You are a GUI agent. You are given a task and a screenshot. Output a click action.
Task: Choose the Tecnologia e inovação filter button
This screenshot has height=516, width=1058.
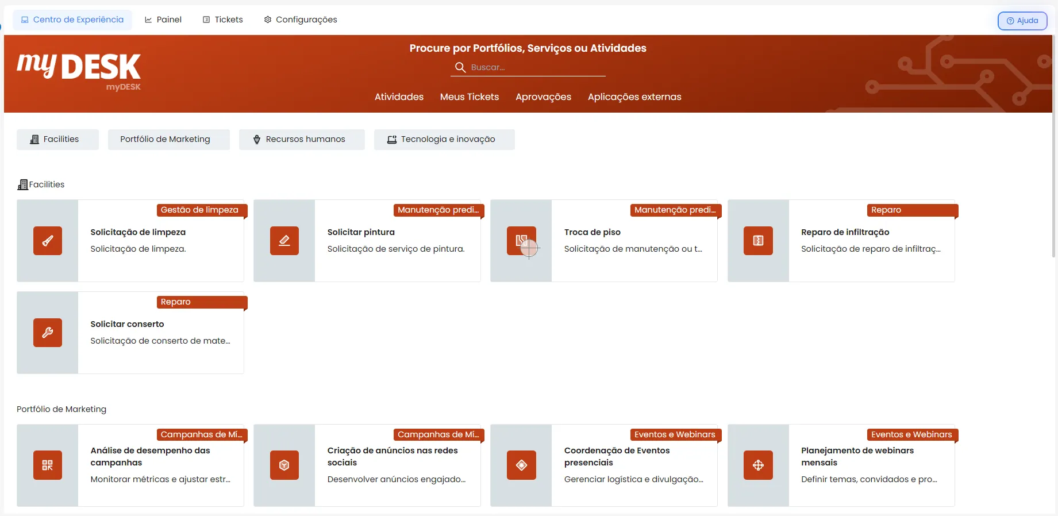pos(444,140)
